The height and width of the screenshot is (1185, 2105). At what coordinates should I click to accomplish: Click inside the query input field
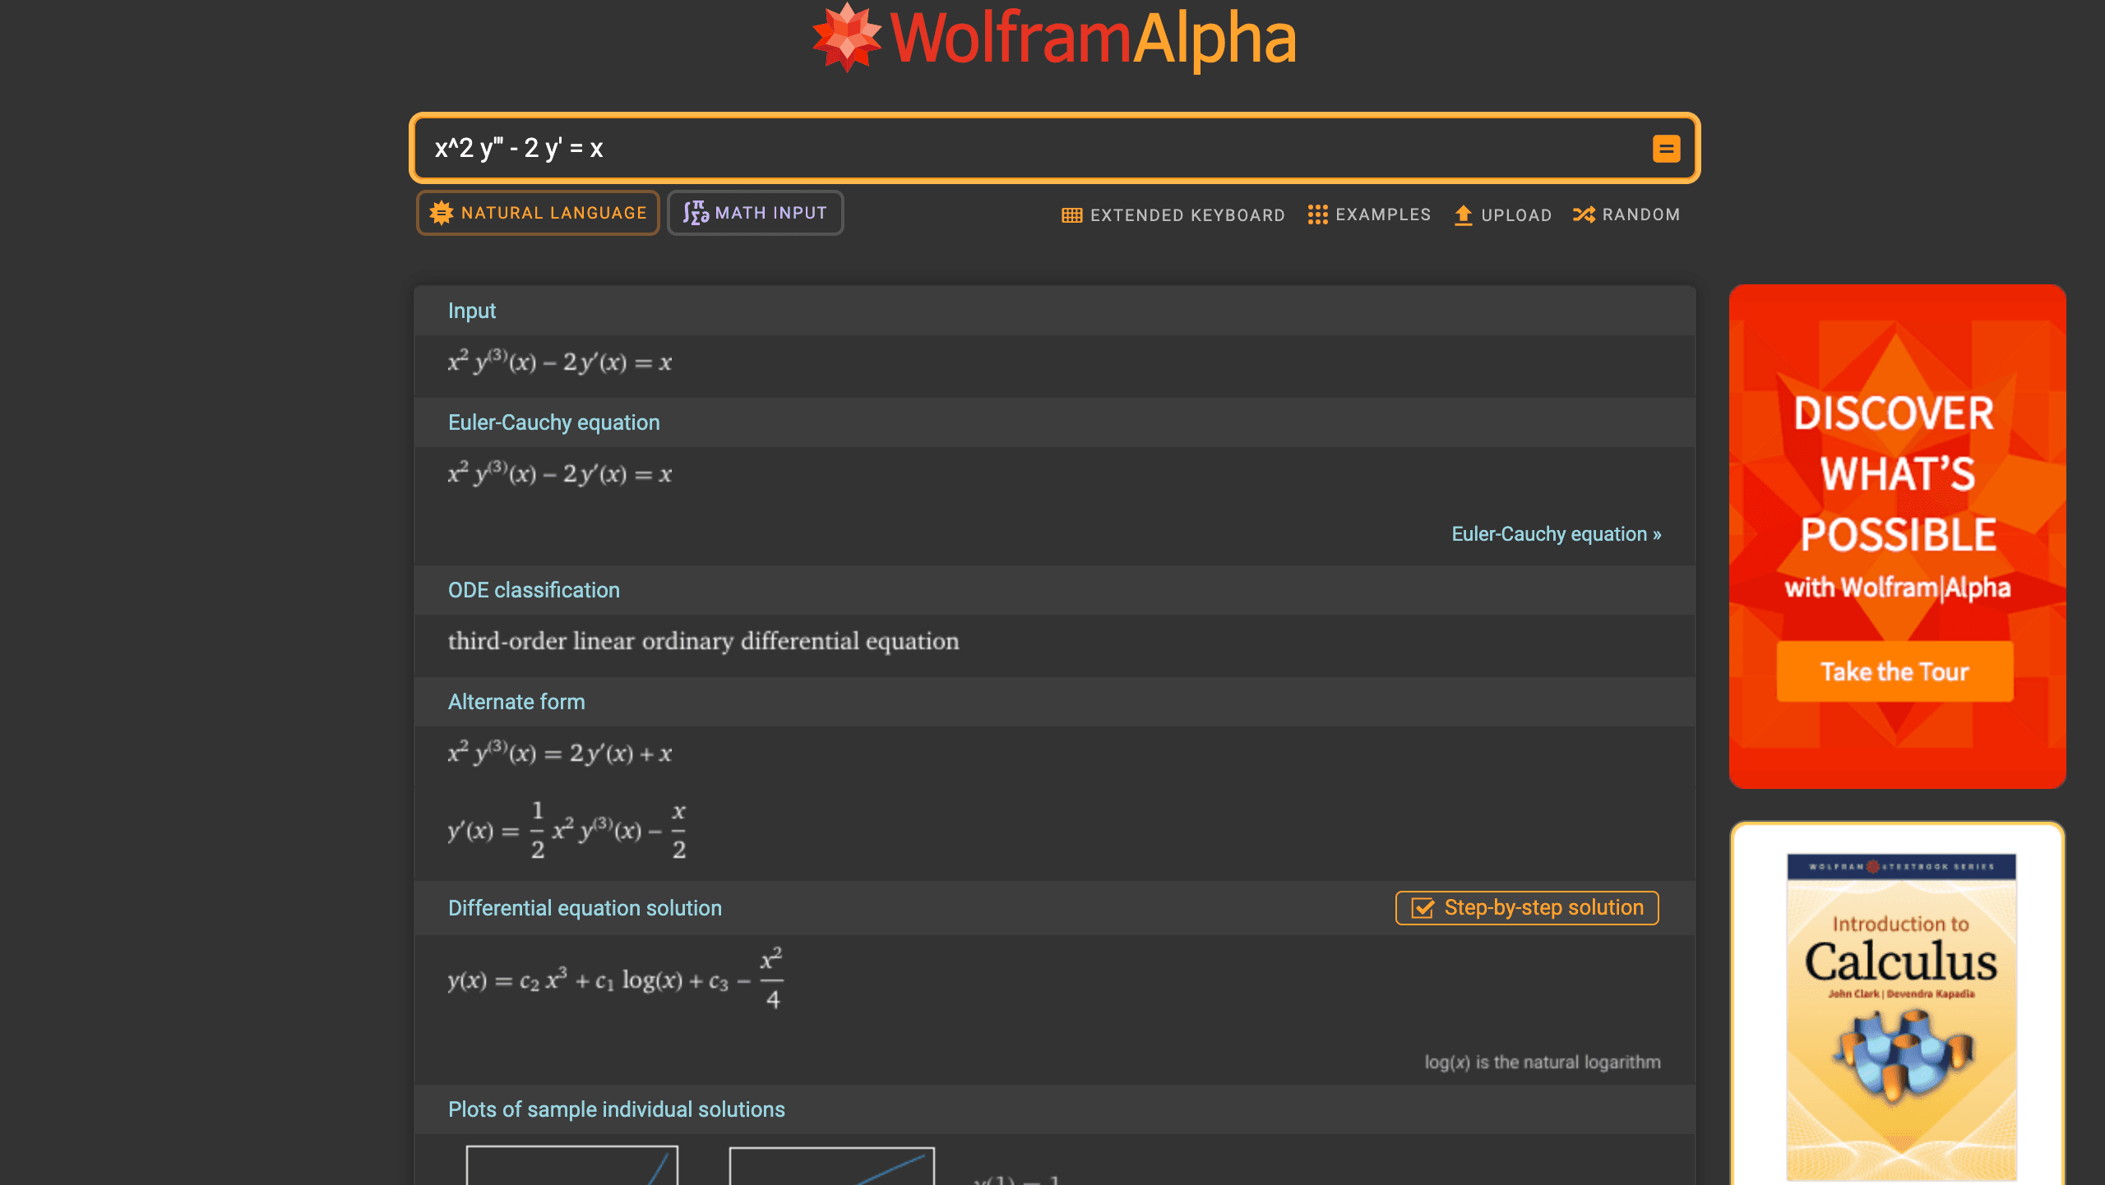pyautogui.click(x=987, y=149)
